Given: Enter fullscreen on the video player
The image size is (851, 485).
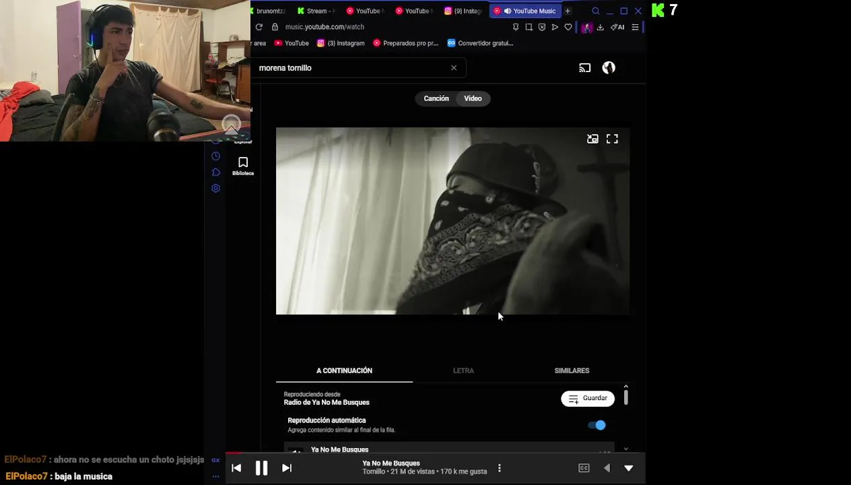Looking at the screenshot, I should (612, 139).
